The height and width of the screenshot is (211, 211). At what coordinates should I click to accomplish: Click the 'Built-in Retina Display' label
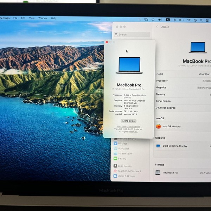click(x=175, y=146)
